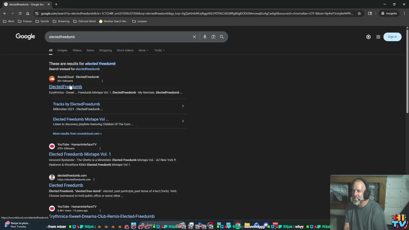This screenshot has height=230, width=409.
Task: Select the All results tab
Action: [x=50, y=50]
